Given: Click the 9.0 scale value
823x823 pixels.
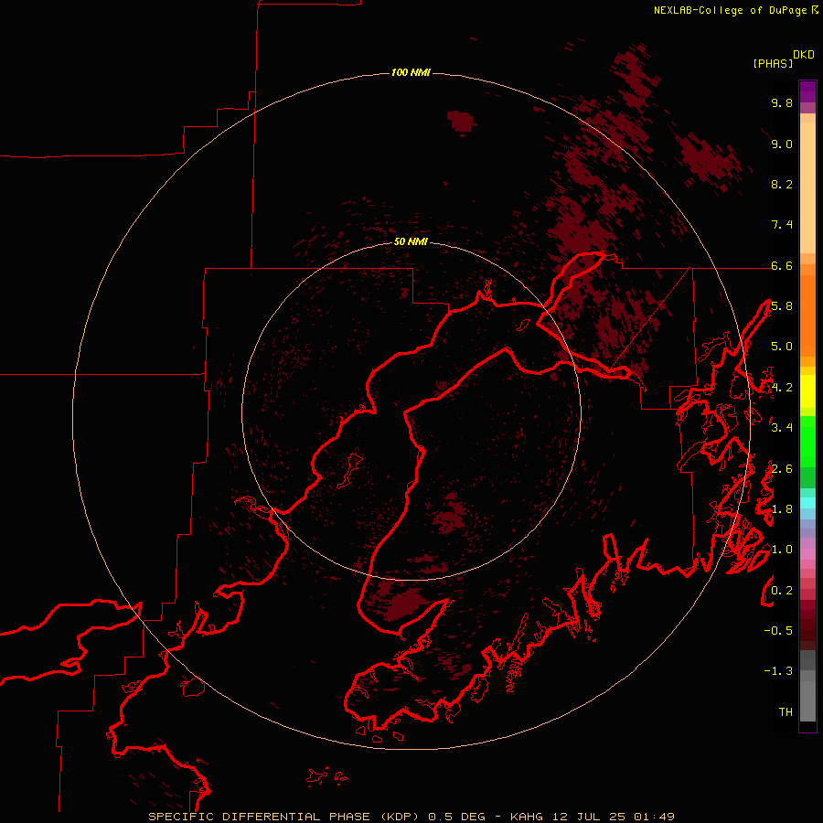Looking at the screenshot, I should pyautogui.click(x=782, y=144).
